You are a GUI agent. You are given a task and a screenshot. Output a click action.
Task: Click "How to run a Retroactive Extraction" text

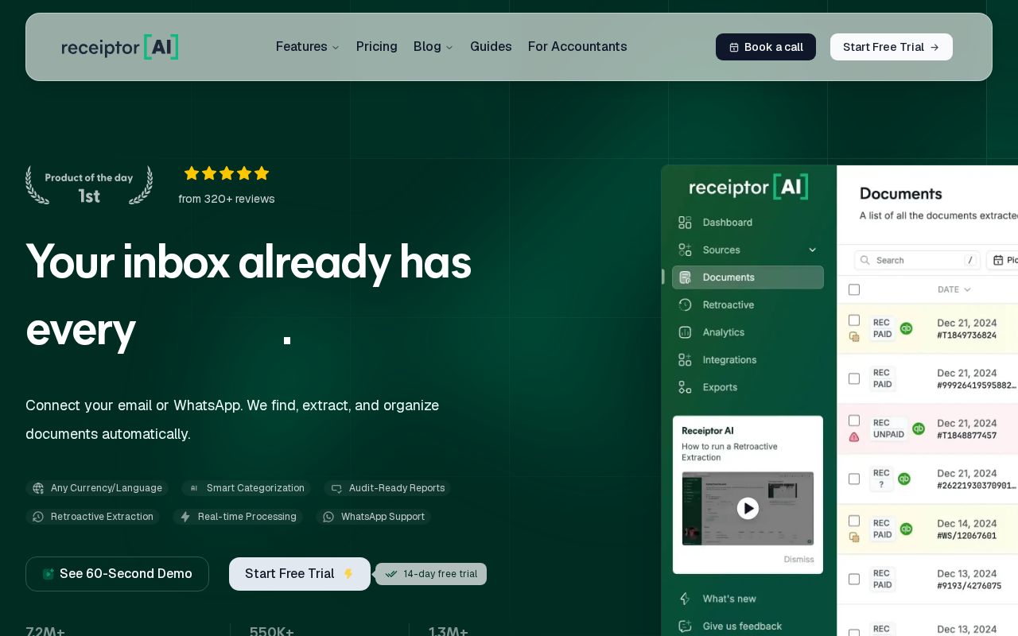point(729,452)
